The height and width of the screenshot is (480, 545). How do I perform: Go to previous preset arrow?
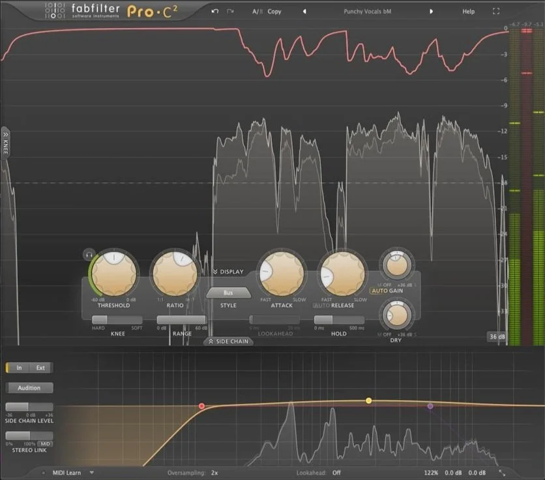click(x=304, y=12)
